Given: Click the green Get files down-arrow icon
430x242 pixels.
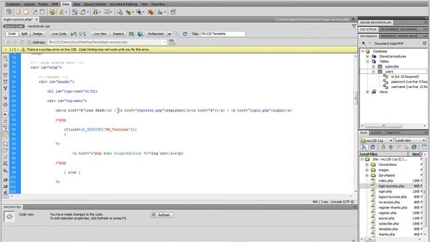Looking at the screenshot, I should click(383, 147).
